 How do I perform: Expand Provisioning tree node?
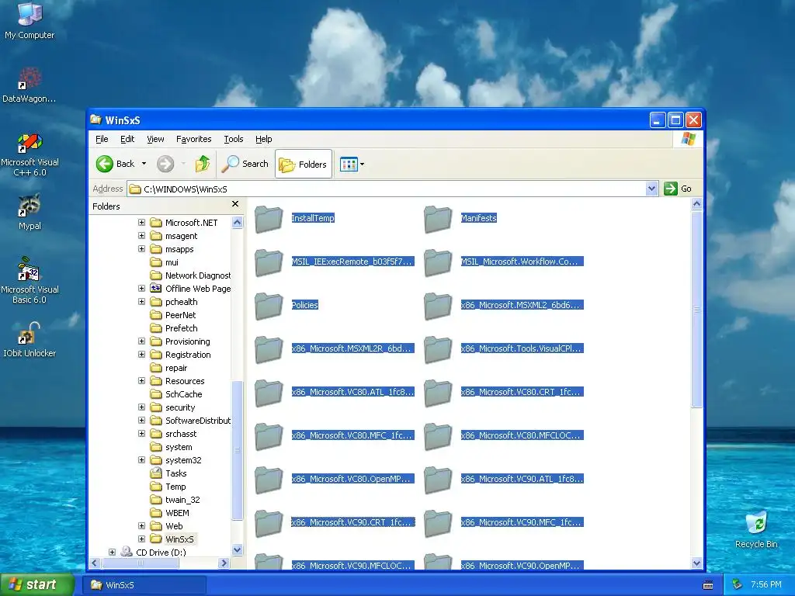pos(141,341)
